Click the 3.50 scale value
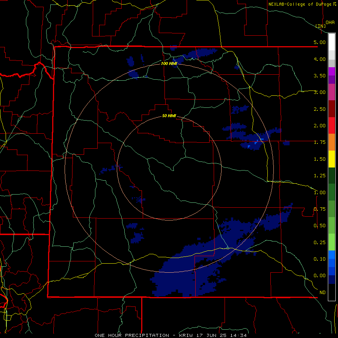This screenshot has height=338, width=338. (x=320, y=75)
